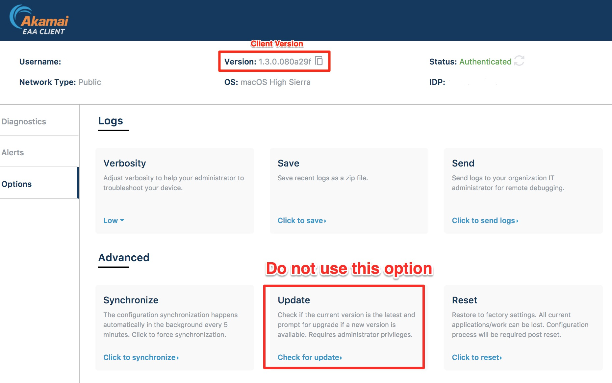
Task: Switch to the Alerts section
Action: click(x=13, y=152)
